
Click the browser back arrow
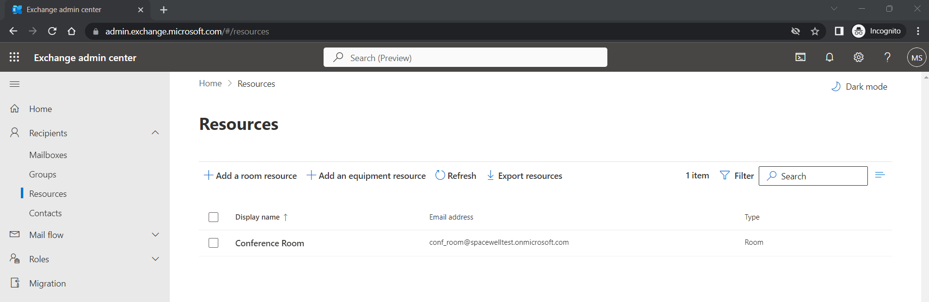(14, 31)
